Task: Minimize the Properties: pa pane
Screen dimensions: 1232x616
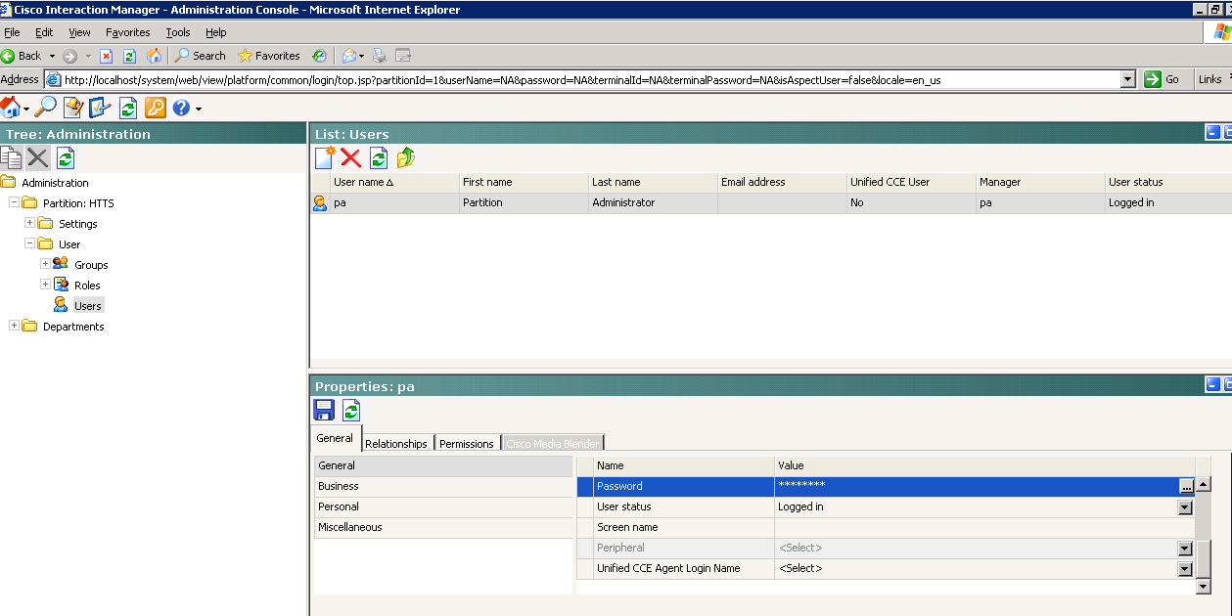Action: [x=1213, y=385]
